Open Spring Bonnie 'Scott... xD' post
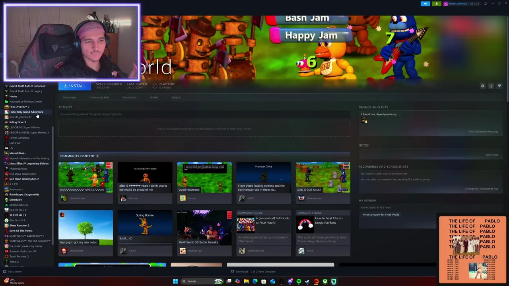Screen dimensions: 509x286 coord(145,228)
